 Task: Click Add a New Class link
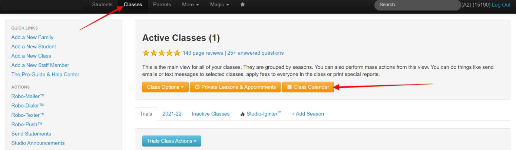(x=31, y=56)
